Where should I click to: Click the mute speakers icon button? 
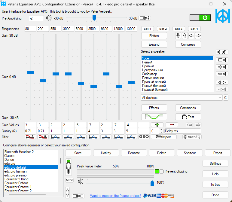click(x=222, y=52)
